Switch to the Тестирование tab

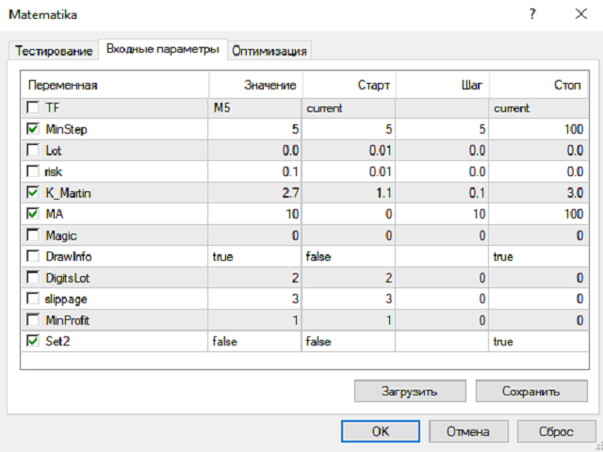coord(53,50)
